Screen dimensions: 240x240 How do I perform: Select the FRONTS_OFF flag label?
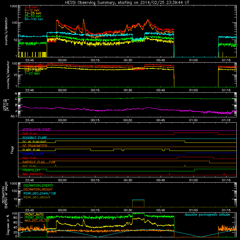coord(32,170)
